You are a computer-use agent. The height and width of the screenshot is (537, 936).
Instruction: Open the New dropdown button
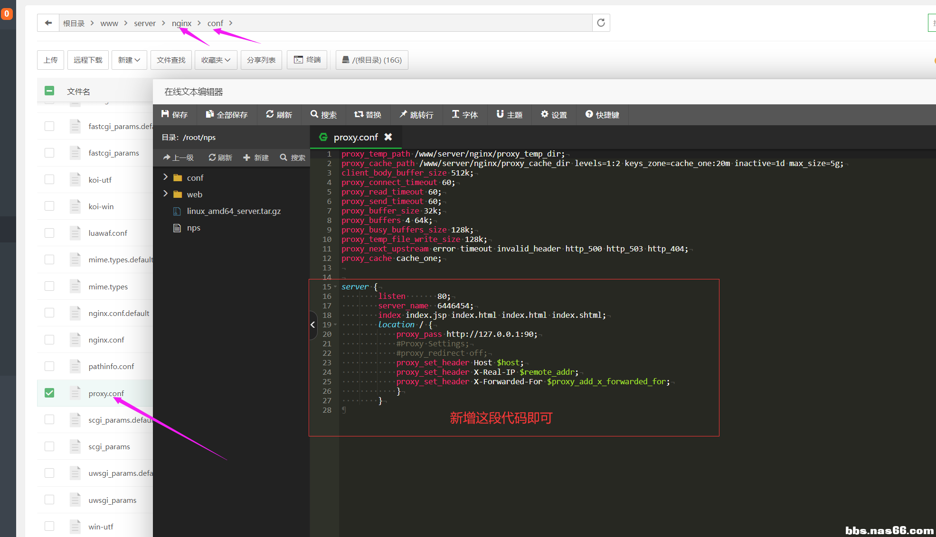pyautogui.click(x=129, y=60)
